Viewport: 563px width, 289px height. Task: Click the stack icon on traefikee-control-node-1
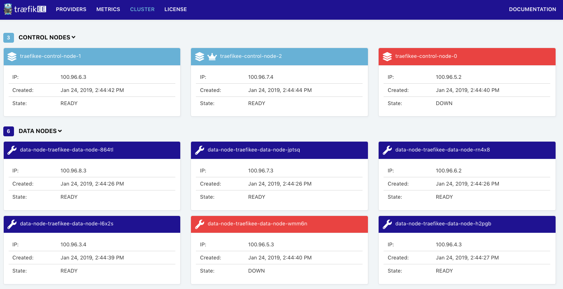pyautogui.click(x=12, y=56)
